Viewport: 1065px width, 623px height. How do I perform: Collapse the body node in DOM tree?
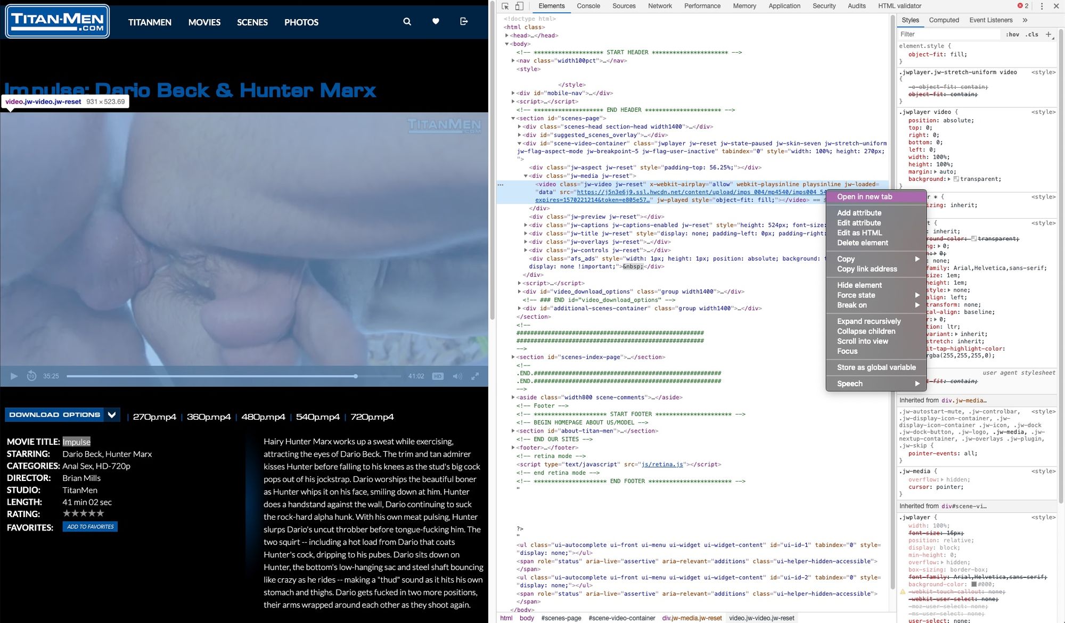(507, 44)
